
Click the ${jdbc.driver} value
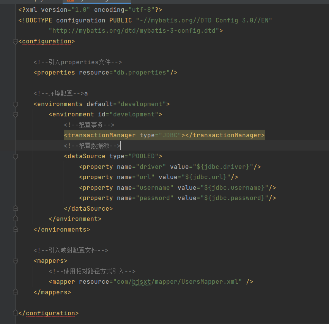pyautogui.click(x=223, y=167)
